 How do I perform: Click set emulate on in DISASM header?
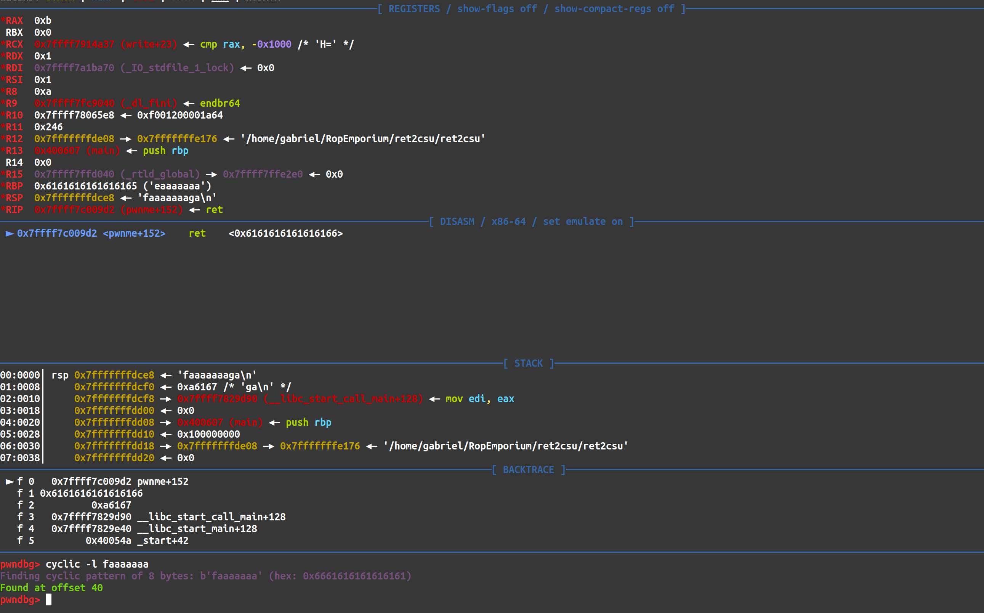coord(582,222)
